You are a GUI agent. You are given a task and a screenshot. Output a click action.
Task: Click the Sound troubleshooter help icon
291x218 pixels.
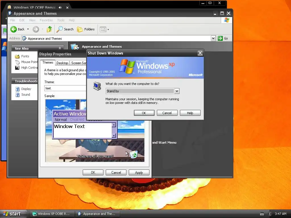(17, 95)
